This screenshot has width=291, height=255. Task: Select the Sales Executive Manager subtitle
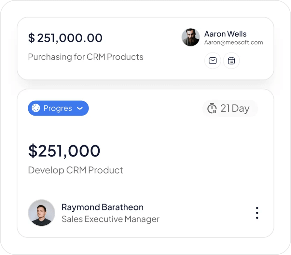coord(110,219)
